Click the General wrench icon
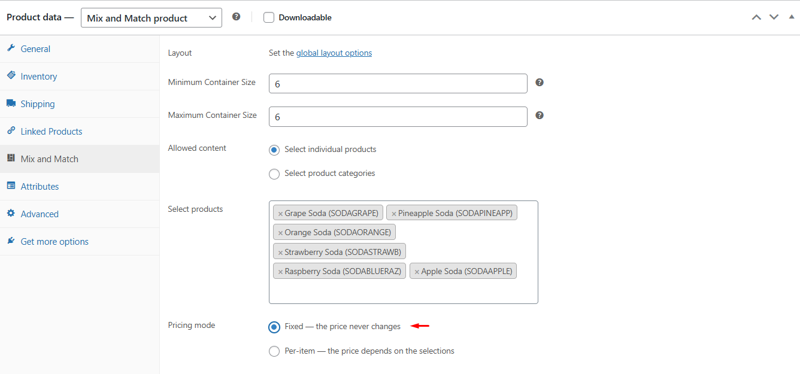 pos(11,48)
